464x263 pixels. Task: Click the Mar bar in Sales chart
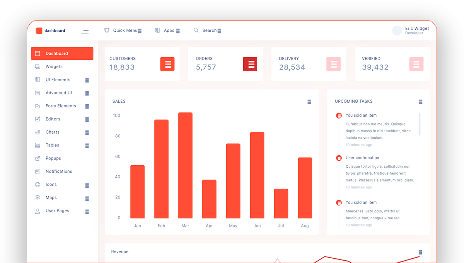pos(185,165)
